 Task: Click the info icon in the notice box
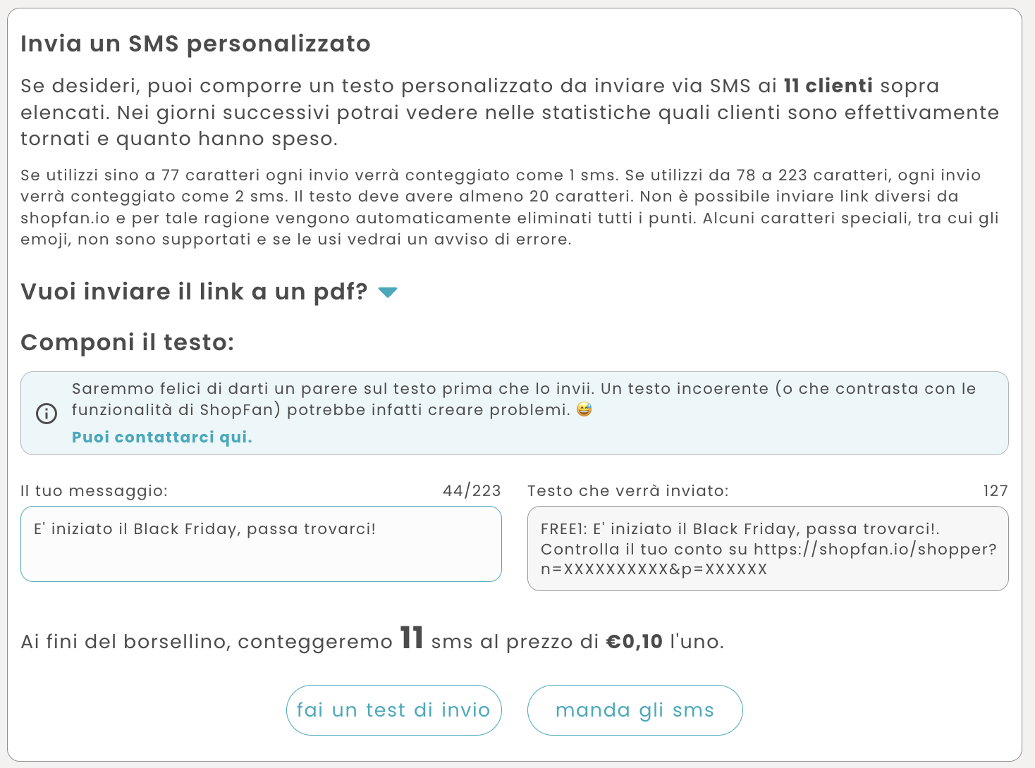(47, 414)
